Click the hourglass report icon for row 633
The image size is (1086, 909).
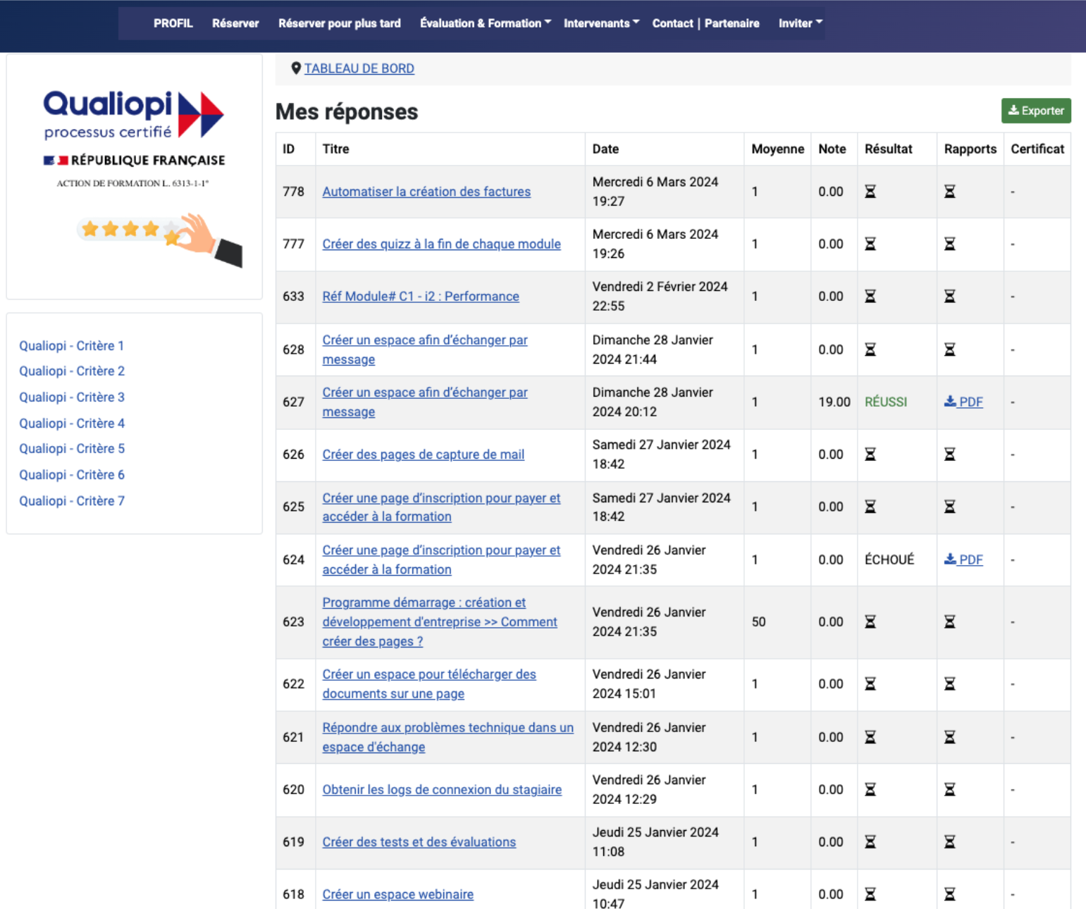coord(949,297)
